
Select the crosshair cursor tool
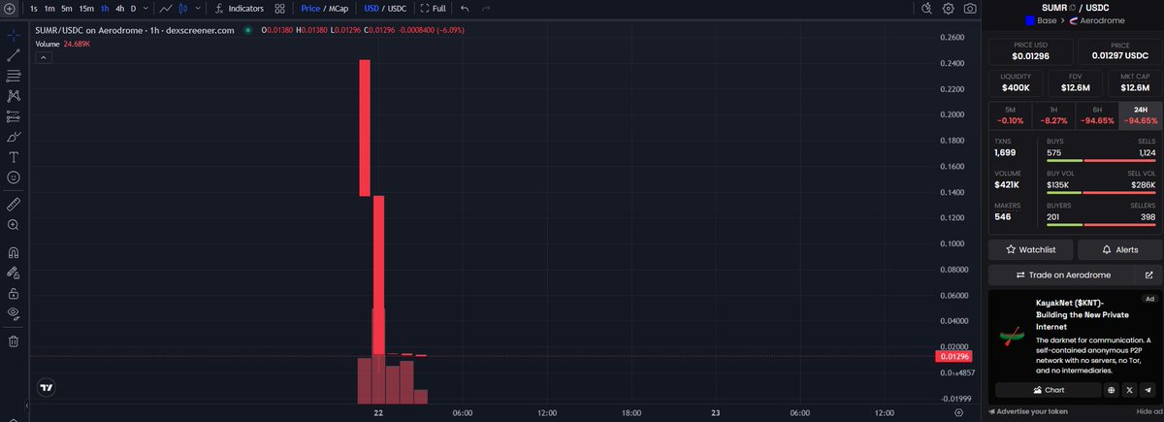click(x=14, y=34)
